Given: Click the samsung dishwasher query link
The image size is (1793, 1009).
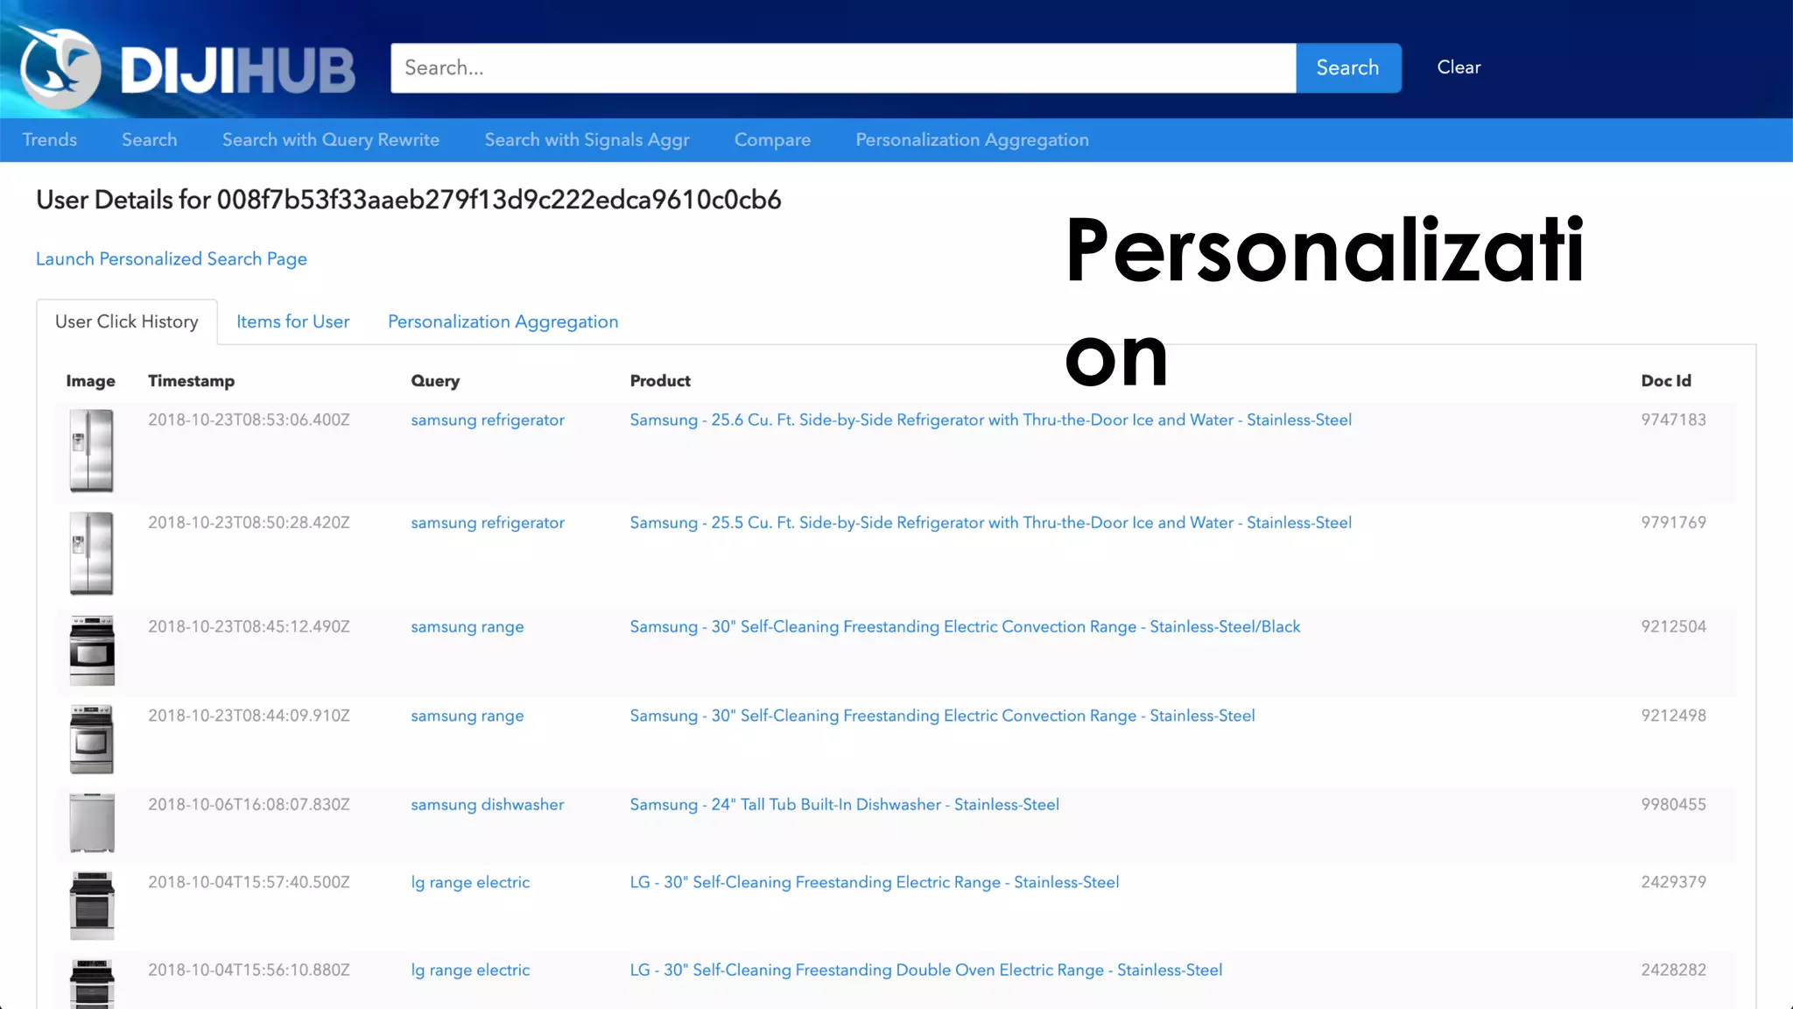Looking at the screenshot, I should (x=488, y=805).
